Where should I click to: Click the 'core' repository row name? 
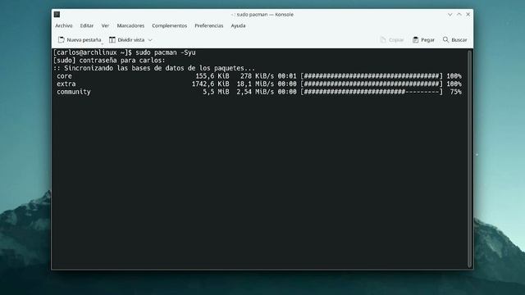coord(64,76)
